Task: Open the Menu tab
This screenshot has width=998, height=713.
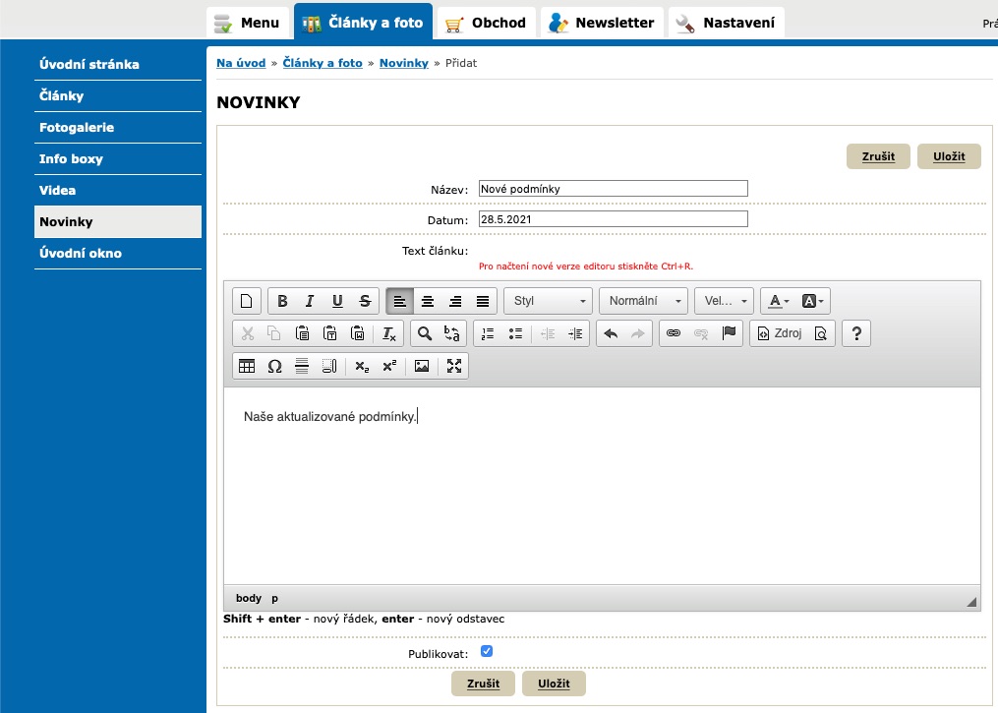Action: (248, 23)
